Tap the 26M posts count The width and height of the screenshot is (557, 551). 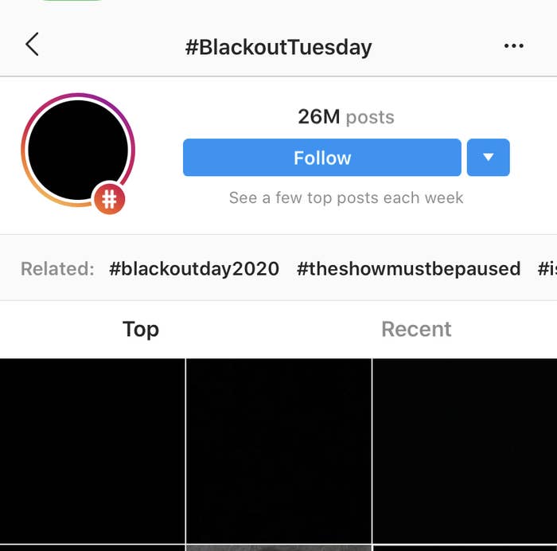pyautogui.click(x=345, y=117)
